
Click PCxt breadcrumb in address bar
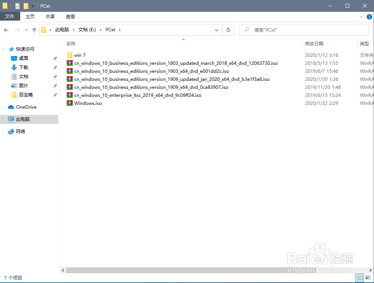click(x=110, y=30)
